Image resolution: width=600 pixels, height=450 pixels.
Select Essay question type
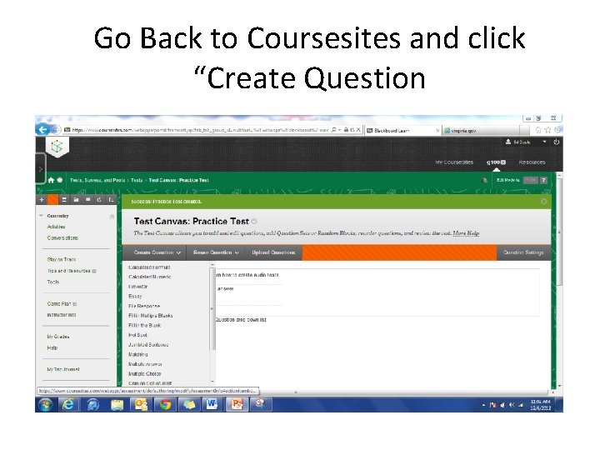pyautogui.click(x=136, y=296)
